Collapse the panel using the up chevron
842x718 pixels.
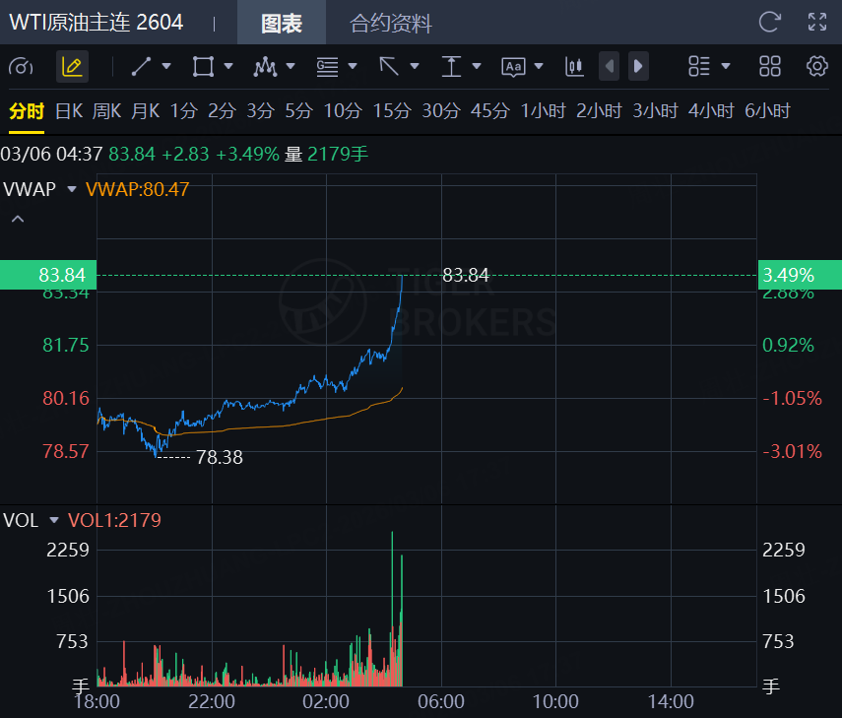click(x=17, y=219)
